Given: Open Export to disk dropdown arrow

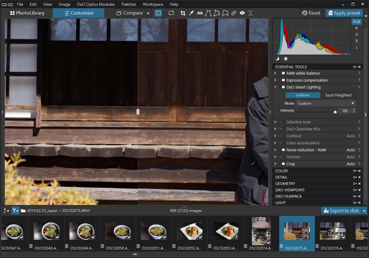Looking at the screenshot, I should [364, 211].
